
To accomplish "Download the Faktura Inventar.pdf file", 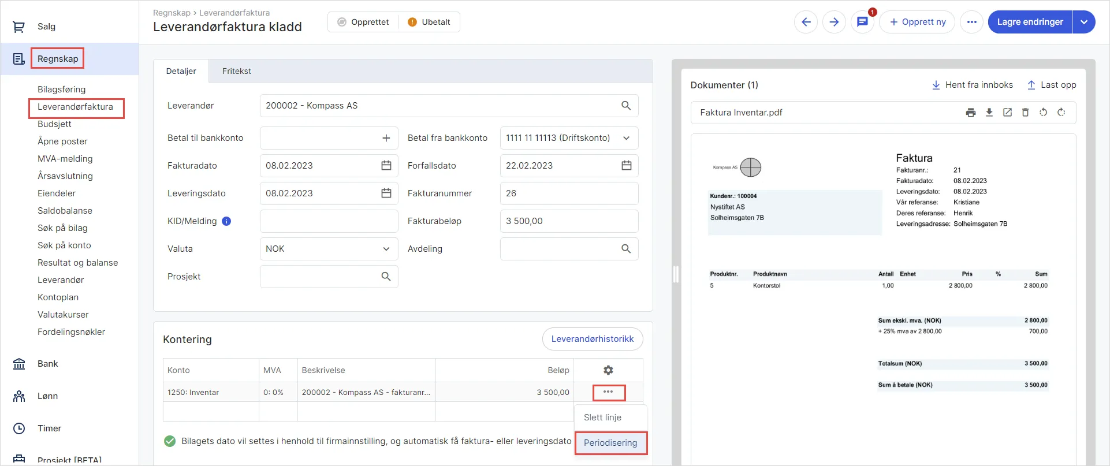I will click(989, 113).
